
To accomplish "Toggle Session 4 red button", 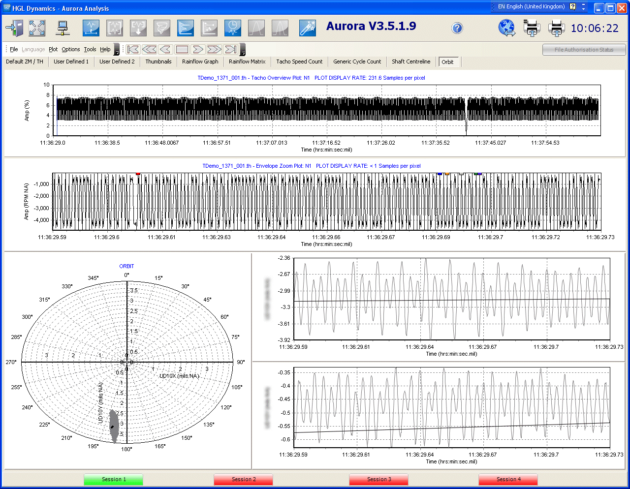I will point(508,479).
